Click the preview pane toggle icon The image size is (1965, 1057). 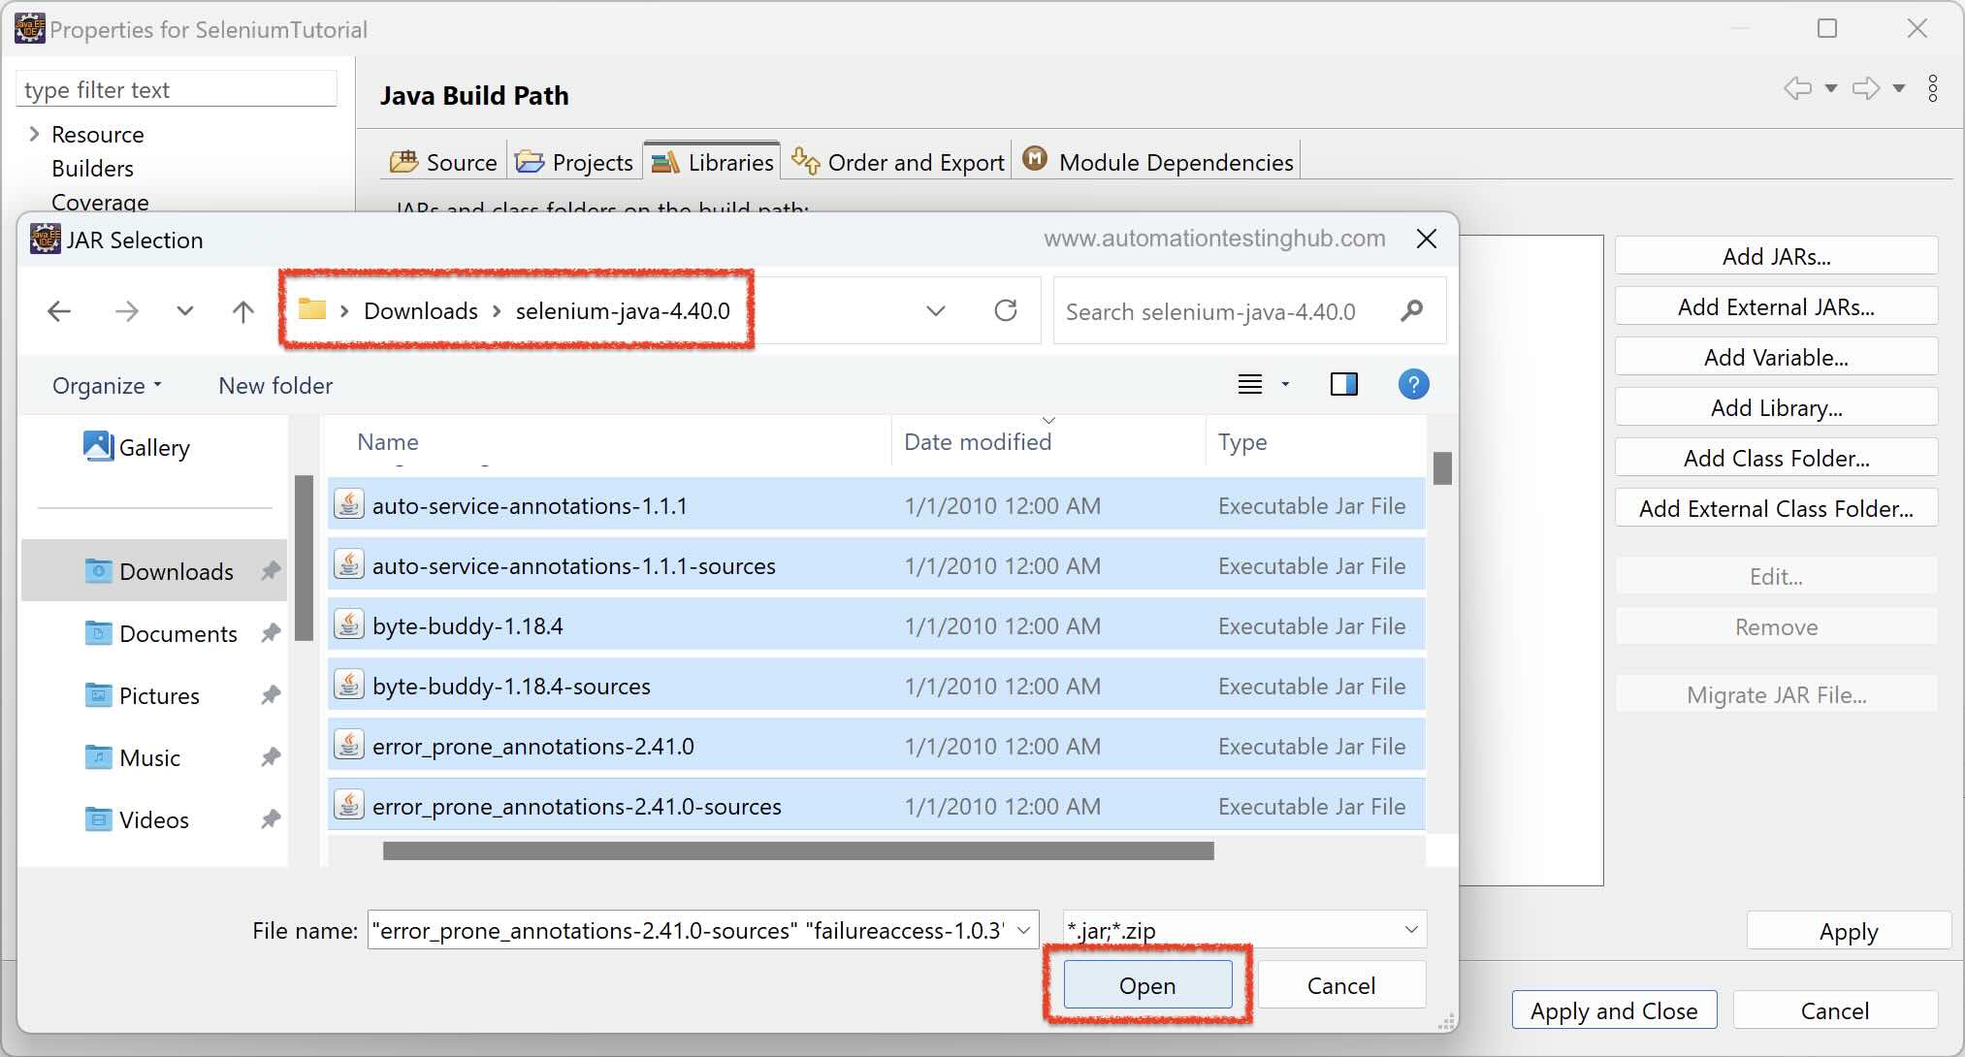1344,384
